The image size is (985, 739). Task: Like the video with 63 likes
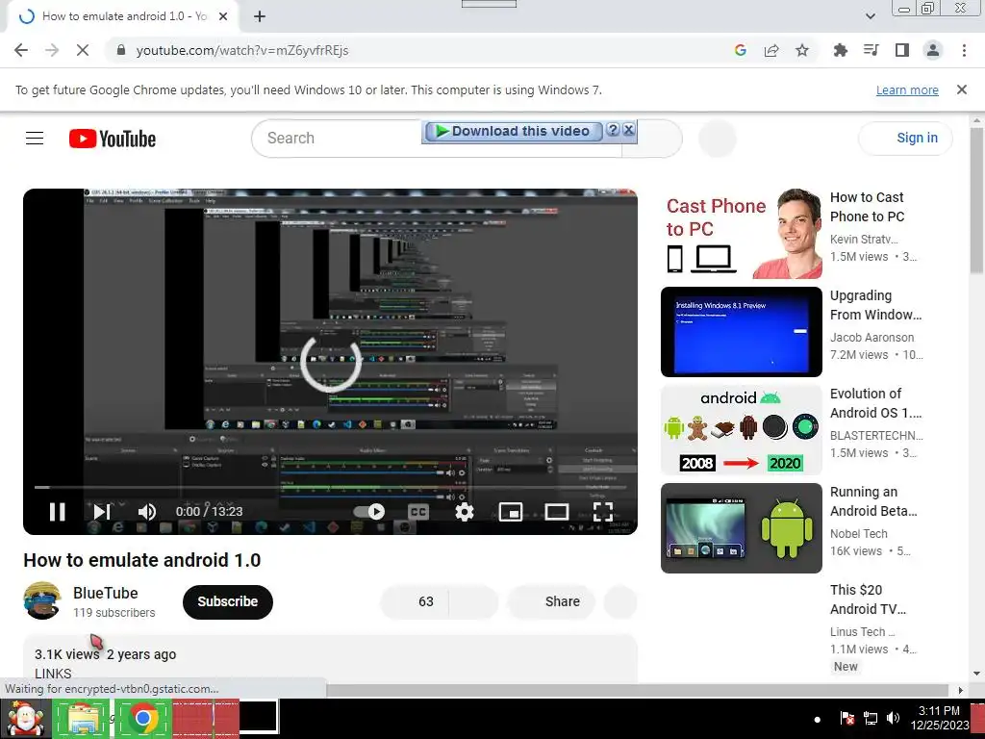pyautogui.click(x=415, y=602)
